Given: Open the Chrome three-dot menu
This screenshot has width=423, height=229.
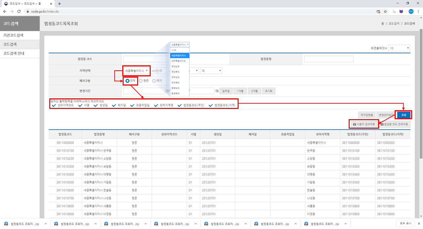Looking at the screenshot, I should tap(418, 11).
